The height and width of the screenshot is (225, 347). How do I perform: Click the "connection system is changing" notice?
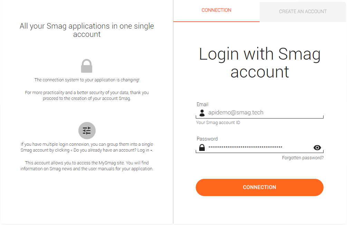pyautogui.click(x=87, y=80)
